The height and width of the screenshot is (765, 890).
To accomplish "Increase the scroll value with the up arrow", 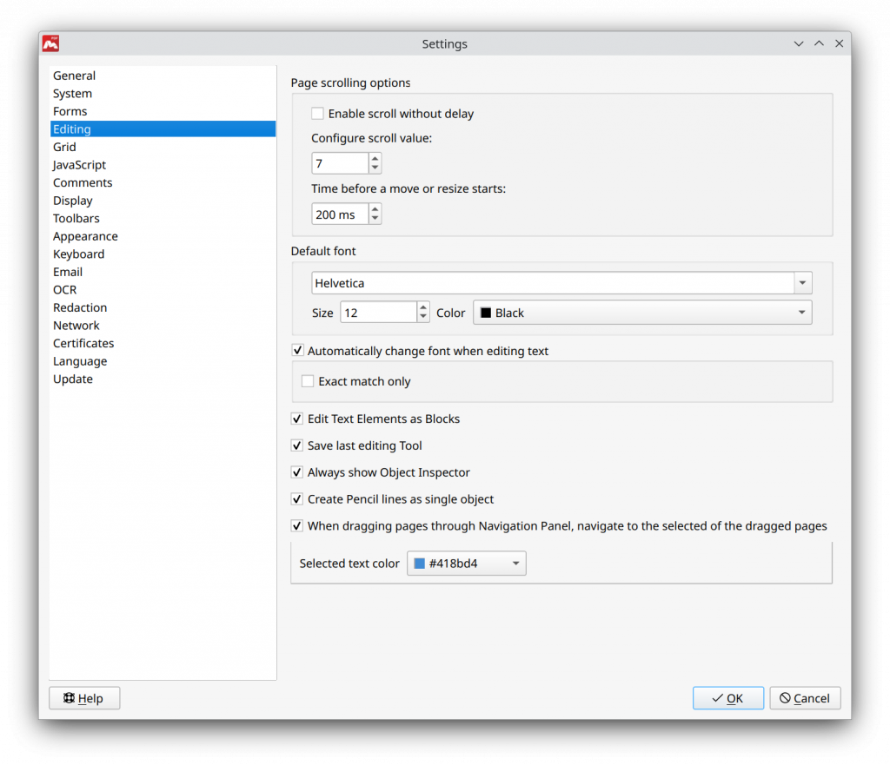I will (x=375, y=158).
